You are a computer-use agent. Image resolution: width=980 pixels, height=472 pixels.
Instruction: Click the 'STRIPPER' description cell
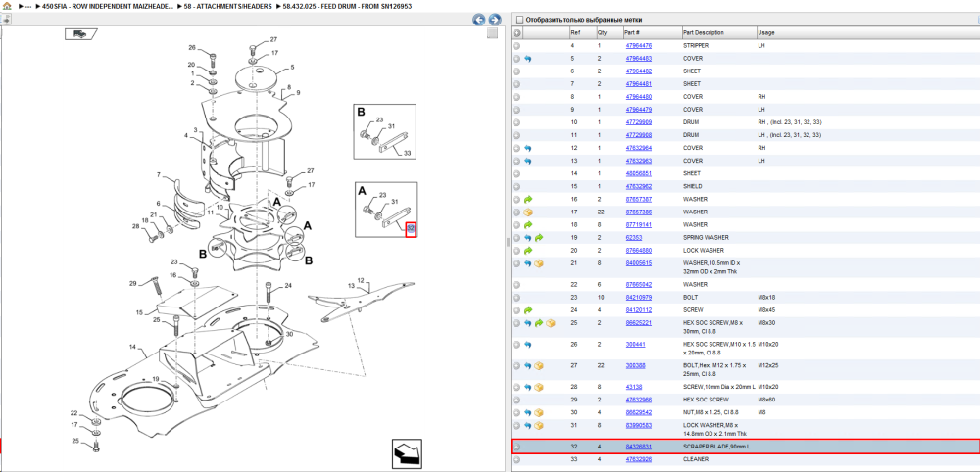[695, 46]
